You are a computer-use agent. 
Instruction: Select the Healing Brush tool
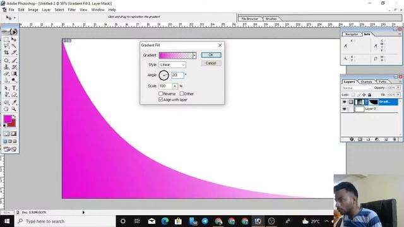tap(6, 61)
